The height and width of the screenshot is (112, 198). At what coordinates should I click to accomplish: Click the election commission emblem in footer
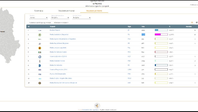click(x=97, y=106)
